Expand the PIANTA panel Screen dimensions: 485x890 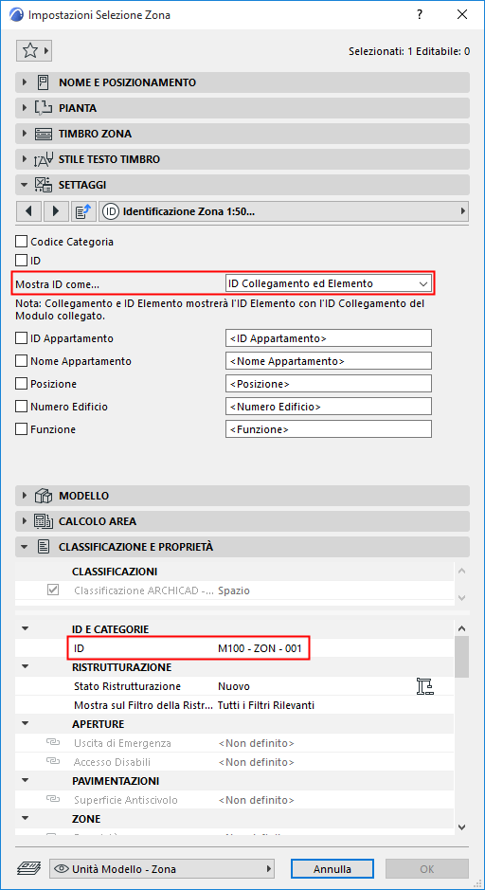point(25,108)
